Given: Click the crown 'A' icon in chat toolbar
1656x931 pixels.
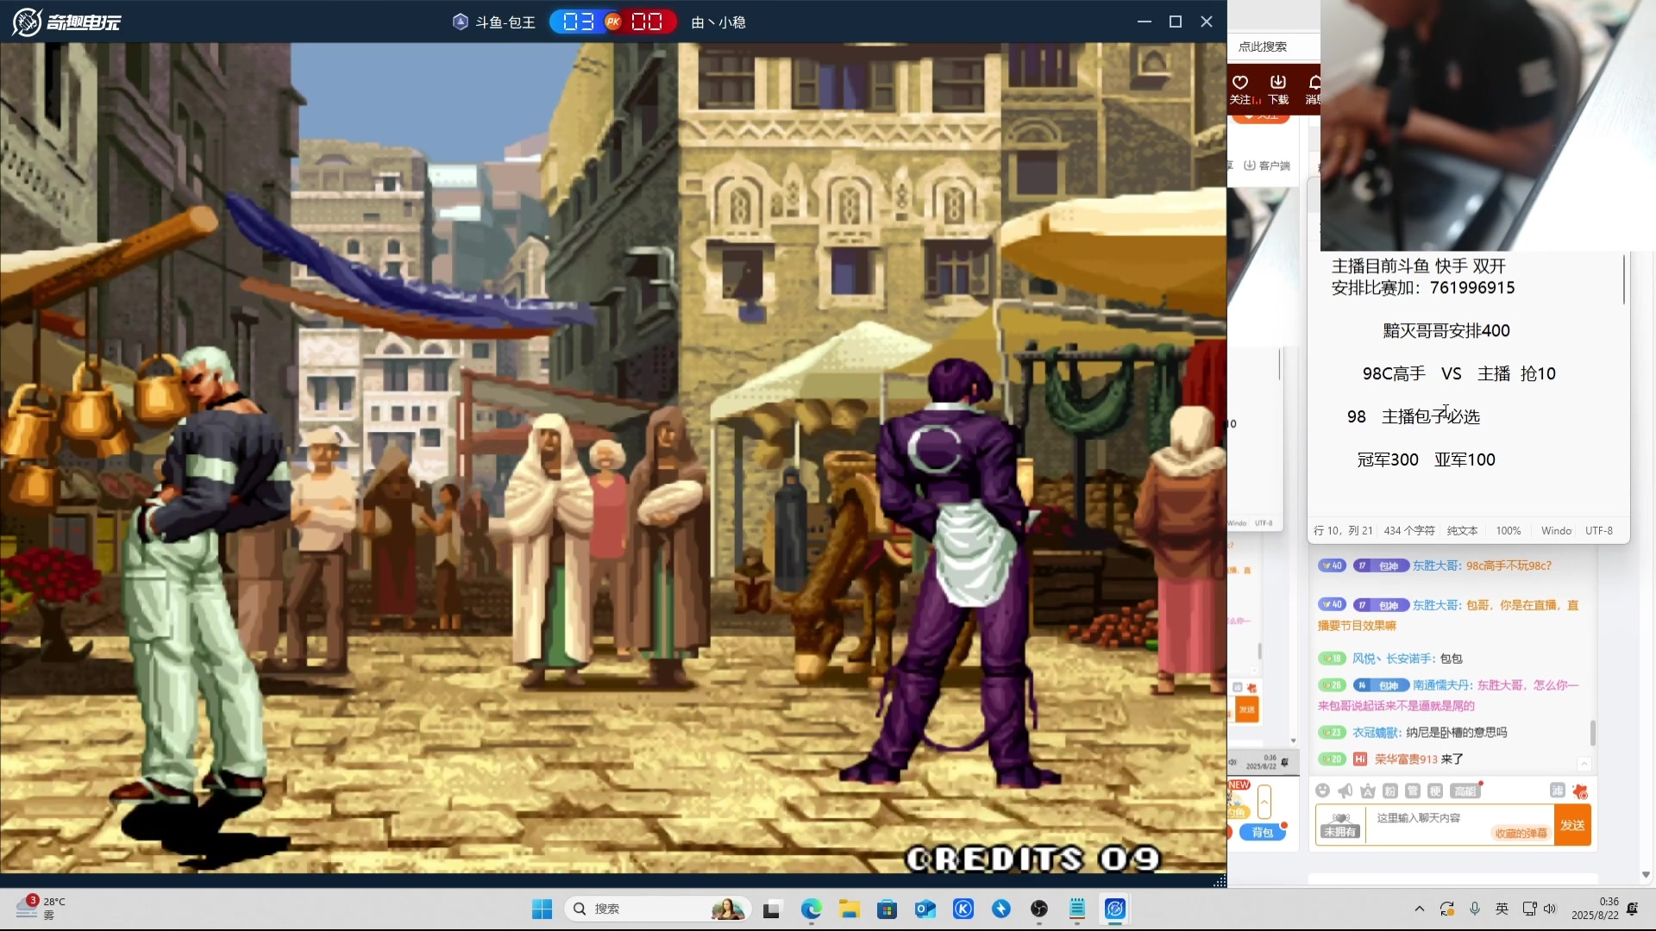Looking at the screenshot, I should click(x=1367, y=790).
